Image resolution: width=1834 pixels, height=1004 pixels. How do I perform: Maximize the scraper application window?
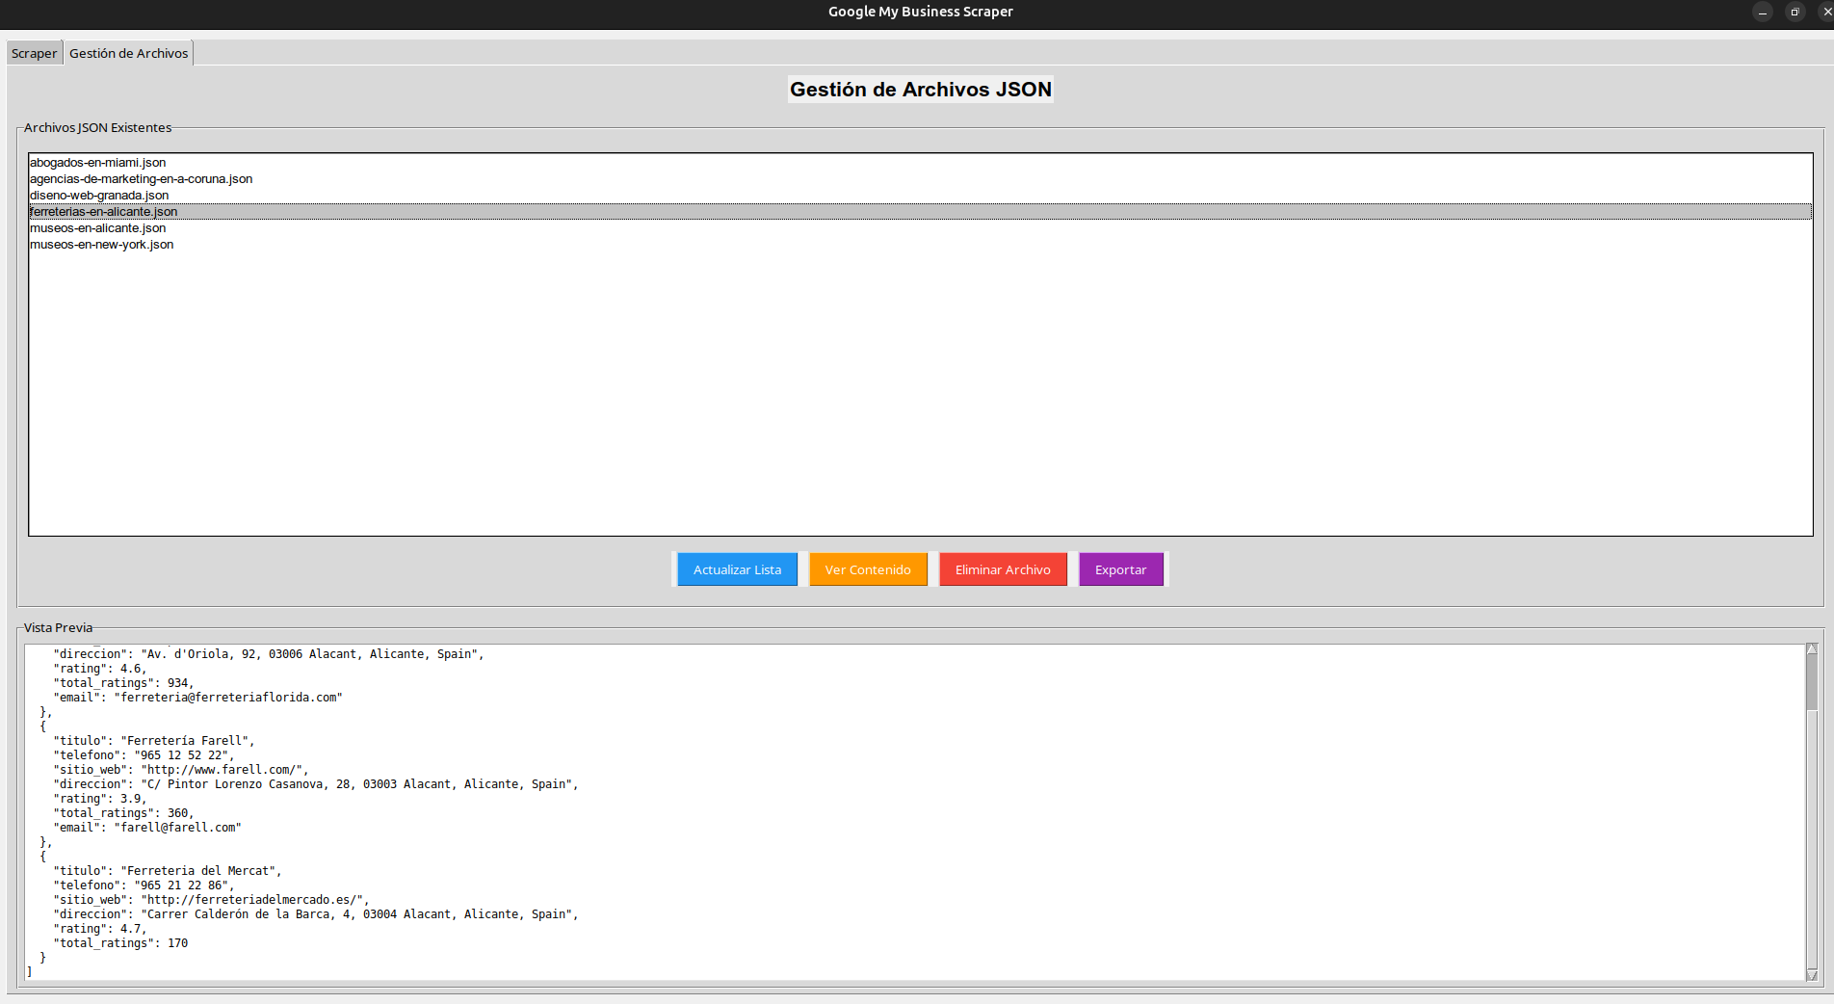pyautogui.click(x=1795, y=12)
